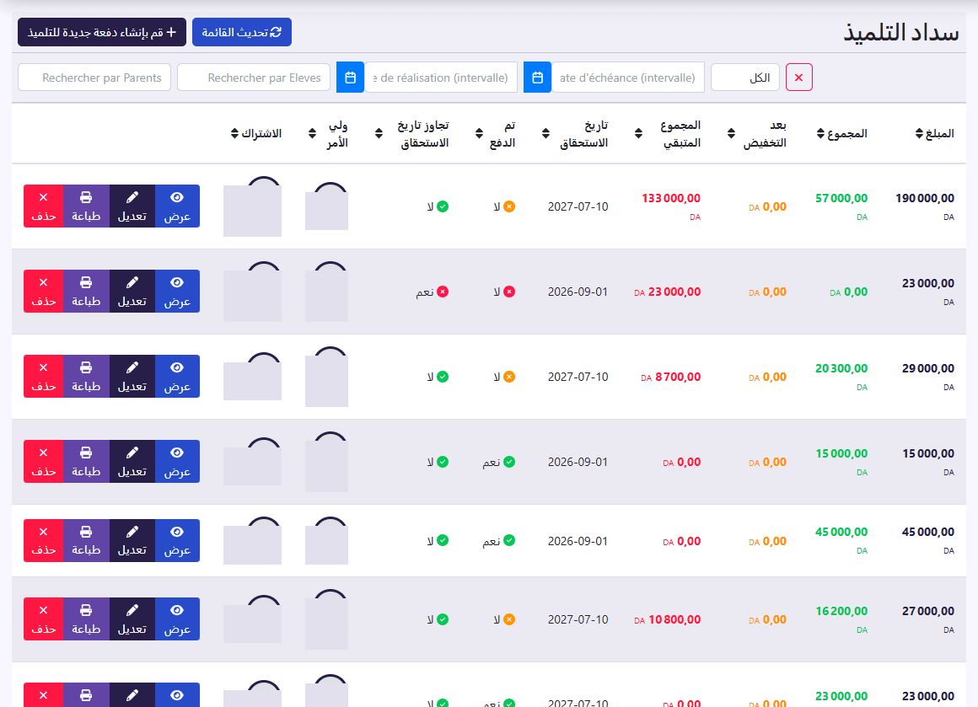Delete the 23 000,00 row due 2026-09-01

[x=44, y=292]
